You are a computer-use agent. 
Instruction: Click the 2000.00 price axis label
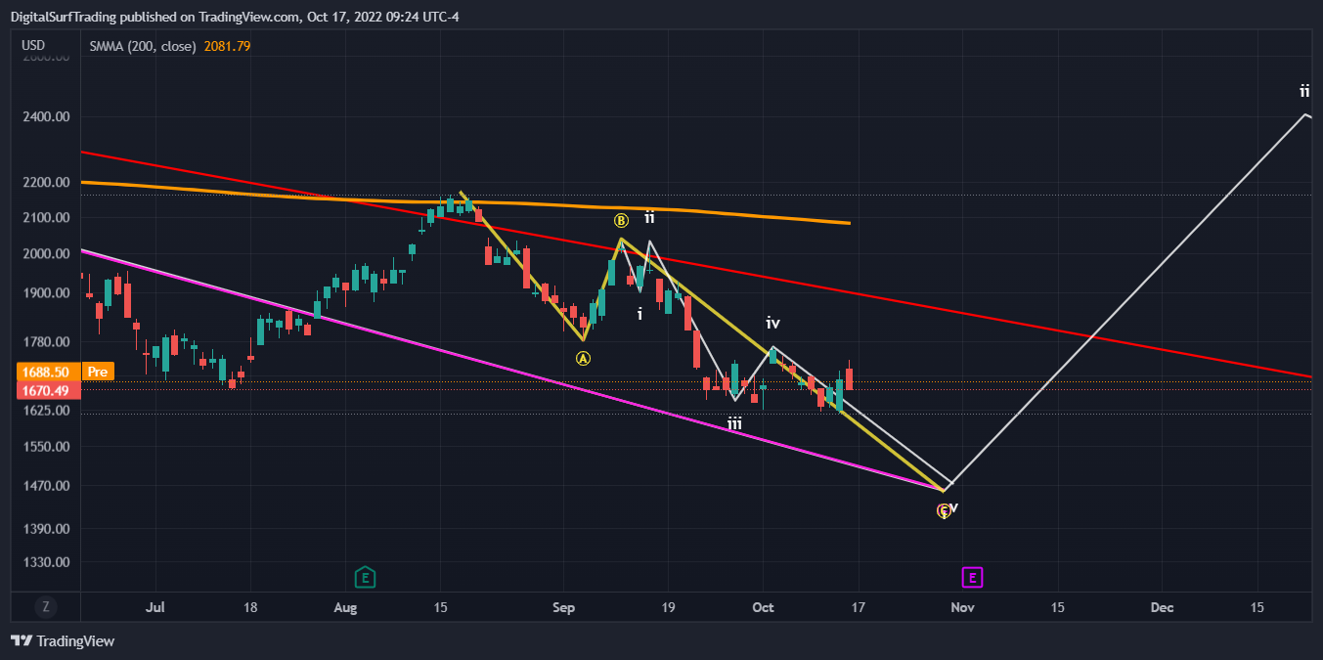[47, 253]
